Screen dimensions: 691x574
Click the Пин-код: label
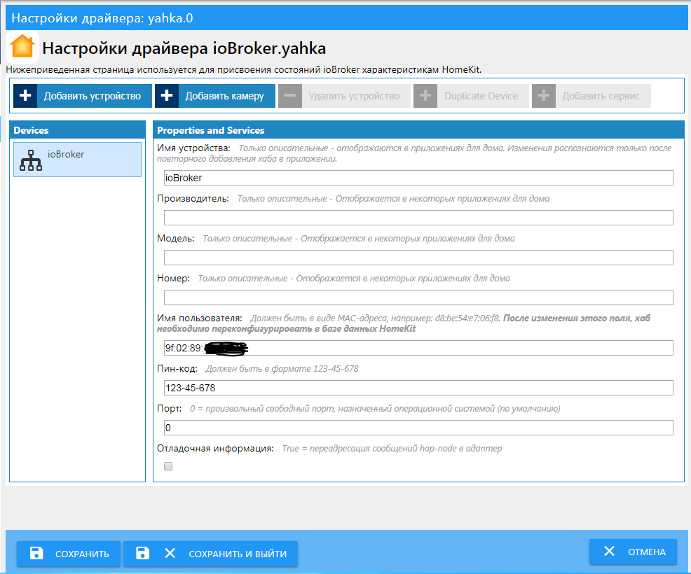(177, 368)
